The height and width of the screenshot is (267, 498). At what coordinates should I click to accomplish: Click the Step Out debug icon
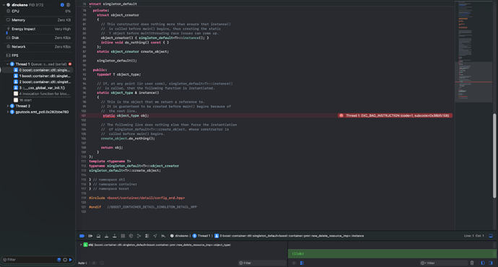tap(115, 236)
